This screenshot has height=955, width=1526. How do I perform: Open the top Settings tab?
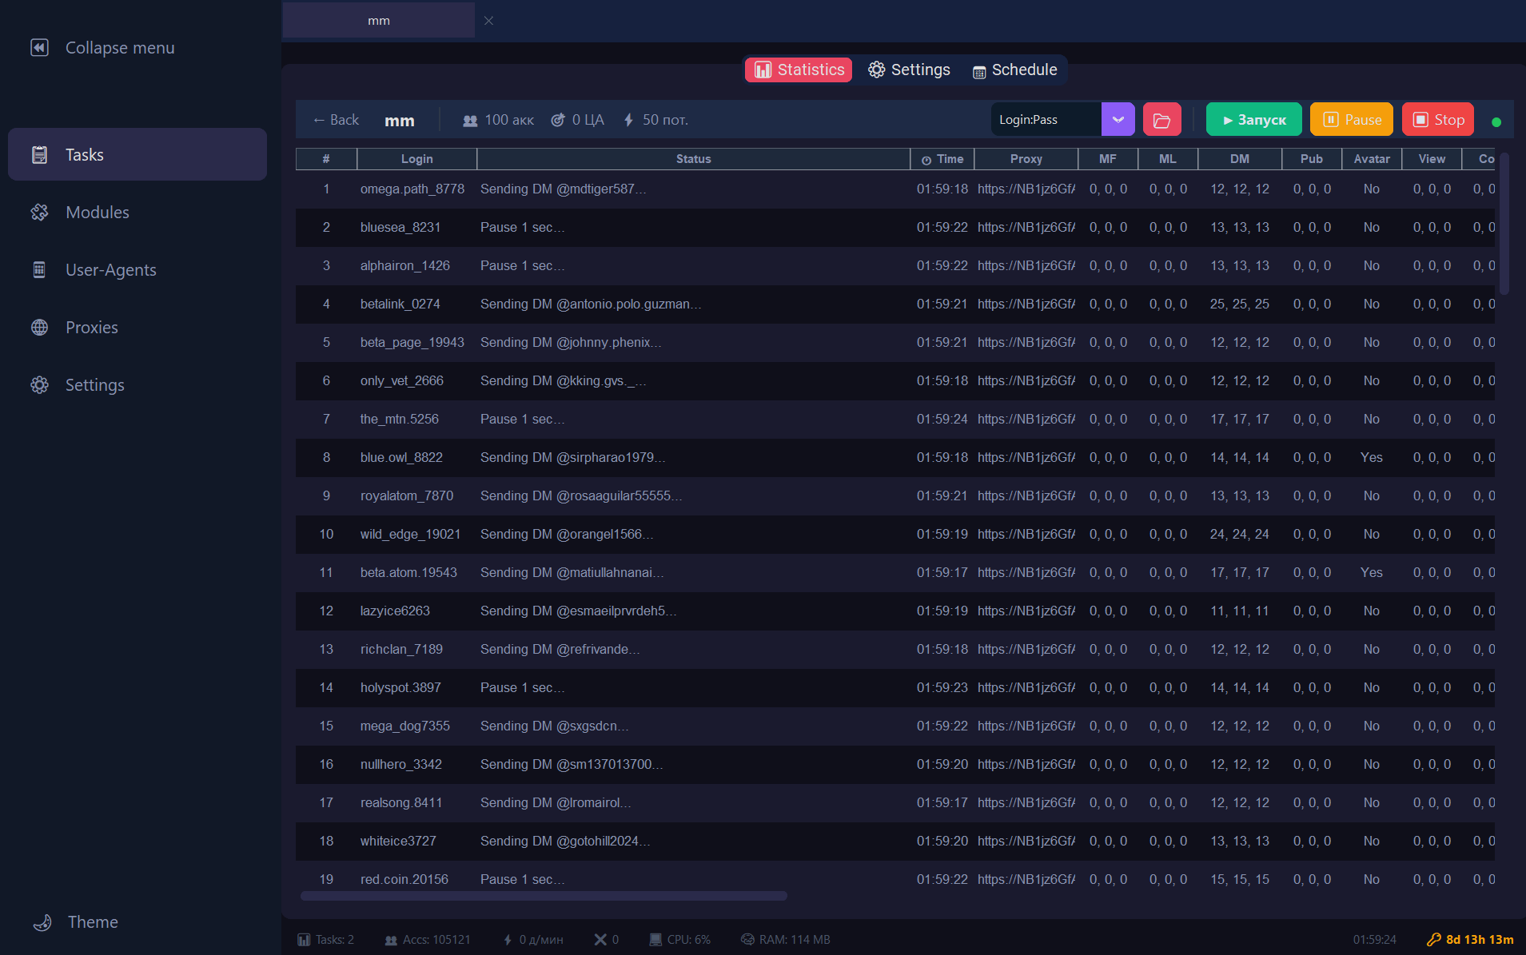[910, 70]
